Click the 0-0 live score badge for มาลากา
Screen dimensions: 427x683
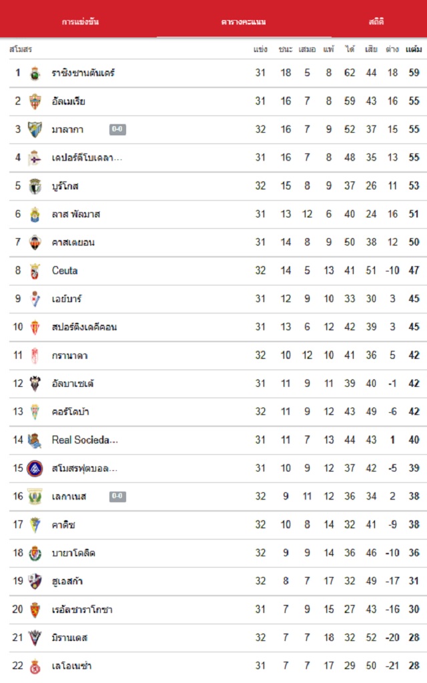117,129
